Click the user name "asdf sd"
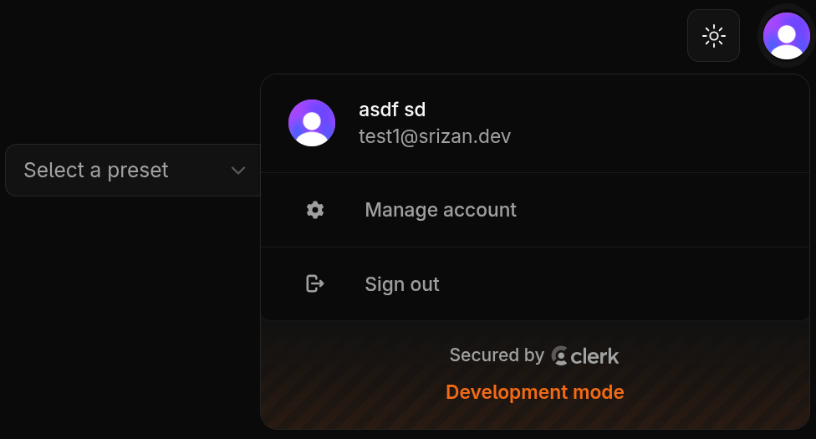The height and width of the screenshot is (439, 816). 392,110
